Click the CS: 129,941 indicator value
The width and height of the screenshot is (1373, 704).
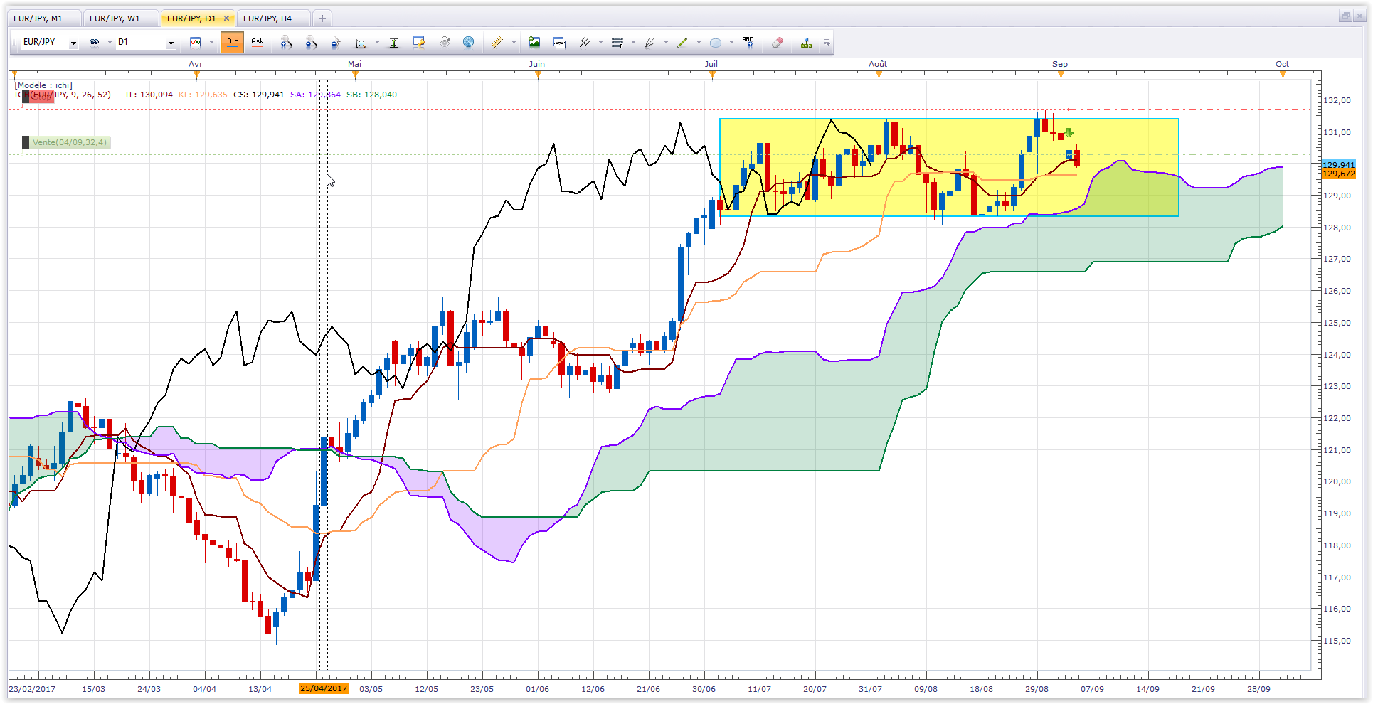point(259,95)
